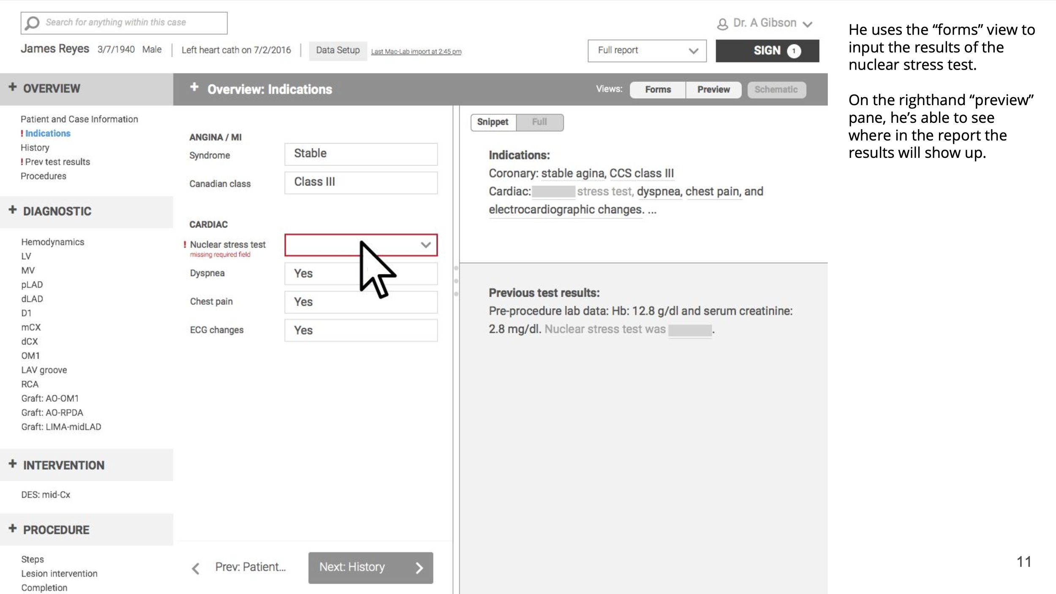Image resolution: width=1056 pixels, height=594 pixels.
Task: Click the plus icon next to PROCEDURE
Action: tap(13, 528)
